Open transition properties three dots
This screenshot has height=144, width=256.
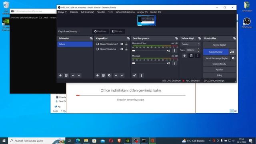click(198, 56)
